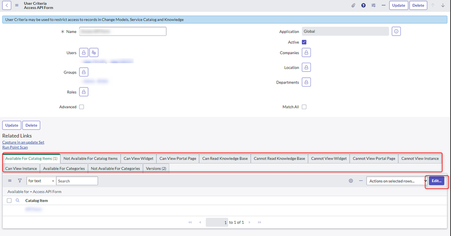This screenshot has height=236, width=451.
Task: Click the Update button in the header
Action: click(399, 5)
